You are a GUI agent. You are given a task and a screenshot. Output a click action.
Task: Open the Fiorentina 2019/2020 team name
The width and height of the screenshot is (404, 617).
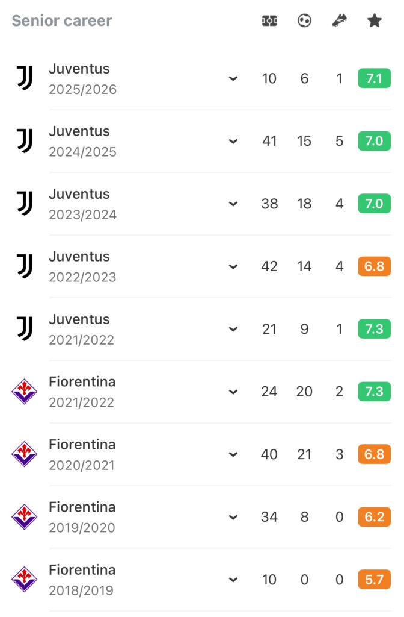point(82,507)
